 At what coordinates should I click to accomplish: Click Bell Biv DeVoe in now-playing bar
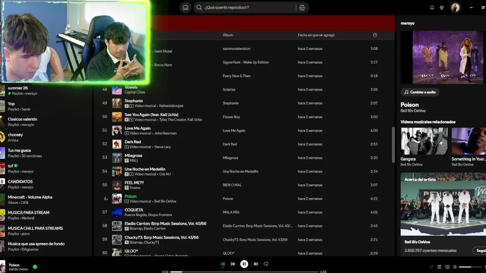(18, 270)
